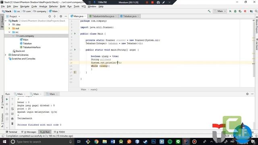The height and width of the screenshot is (145, 258).
Task: Close the Main.java editor tab
Action: (x=85, y=16)
